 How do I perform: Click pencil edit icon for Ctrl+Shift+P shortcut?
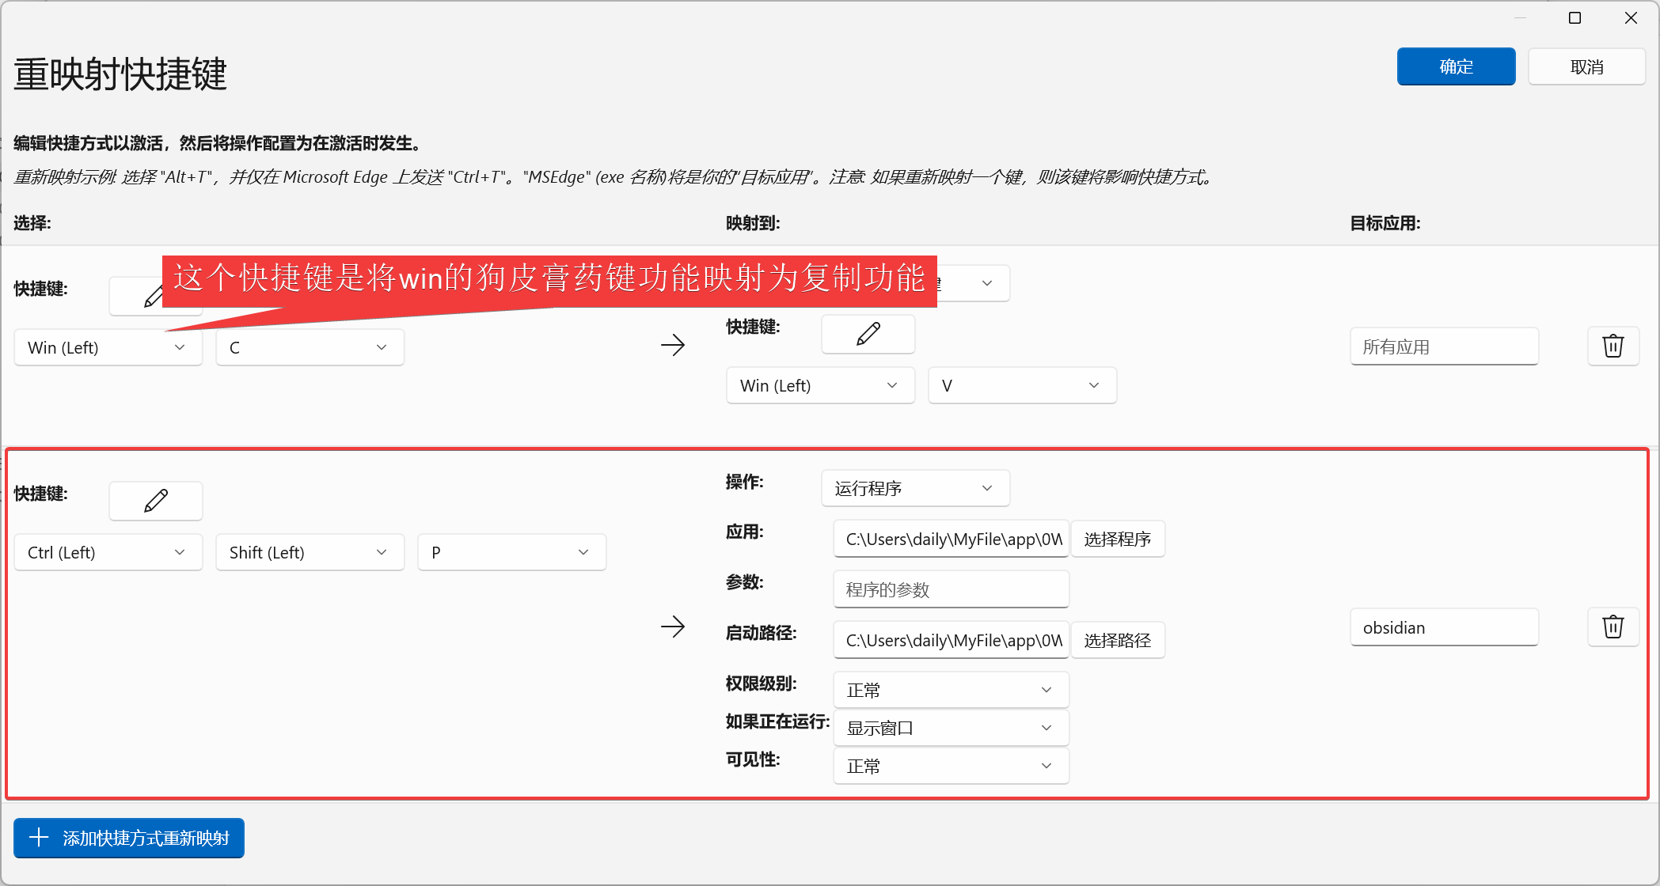pos(156,501)
